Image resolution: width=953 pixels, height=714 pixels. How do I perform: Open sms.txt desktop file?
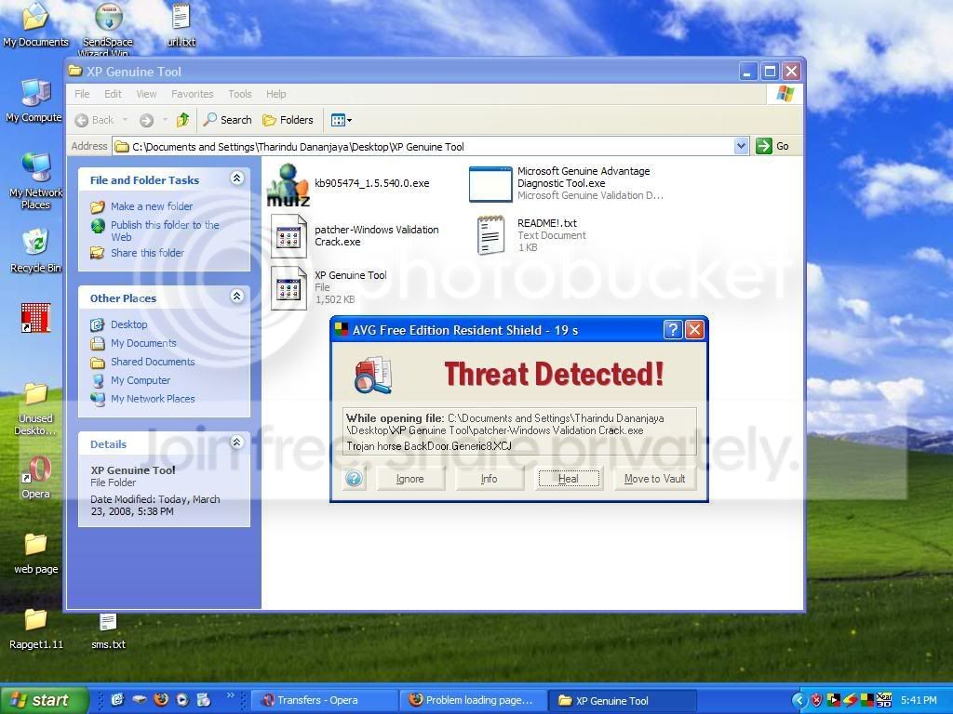[x=108, y=622]
